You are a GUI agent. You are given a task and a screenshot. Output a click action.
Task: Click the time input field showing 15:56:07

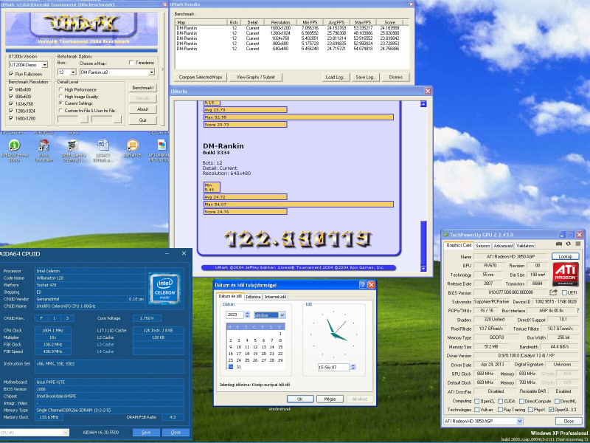[x=333, y=367]
